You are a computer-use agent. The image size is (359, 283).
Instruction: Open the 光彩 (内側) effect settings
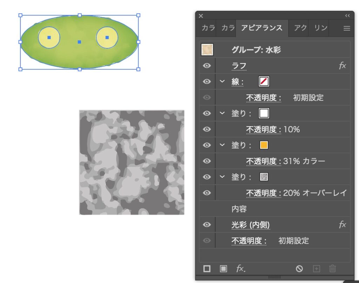pyautogui.click(x=250, y=225)
